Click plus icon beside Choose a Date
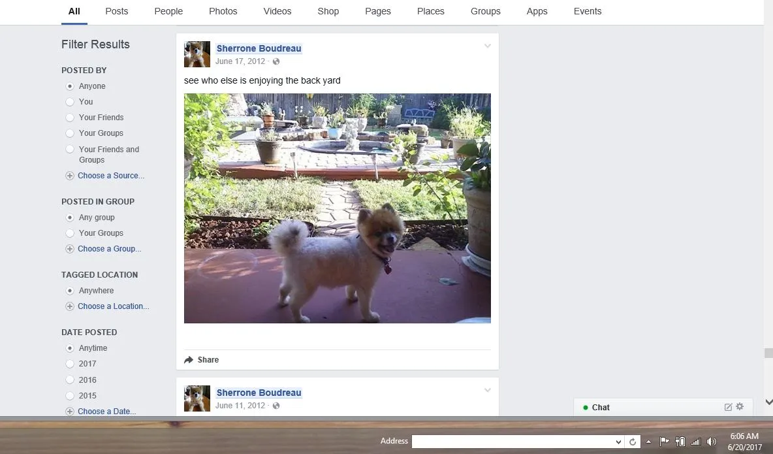The image size is (773, 454). coord(70,412)
